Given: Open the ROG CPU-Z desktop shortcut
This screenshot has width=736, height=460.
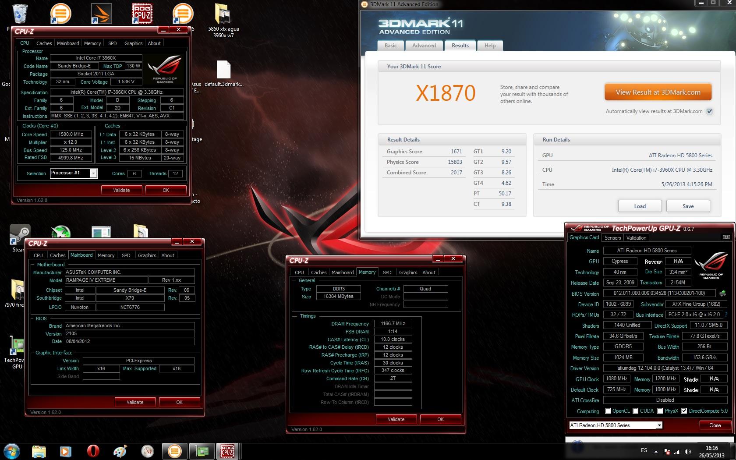Looking at the screenshot, I should [x=142, y=14].
